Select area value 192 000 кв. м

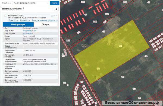click(x=28, y=55)
